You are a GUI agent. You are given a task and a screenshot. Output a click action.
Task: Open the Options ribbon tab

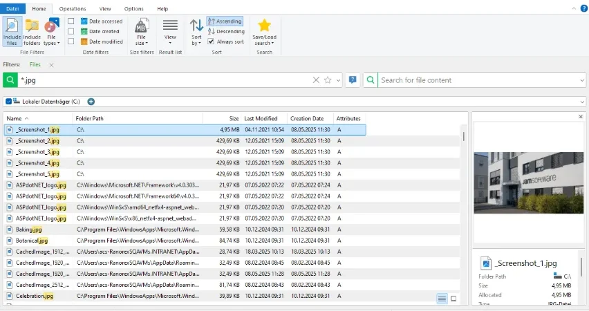point(133,8)
